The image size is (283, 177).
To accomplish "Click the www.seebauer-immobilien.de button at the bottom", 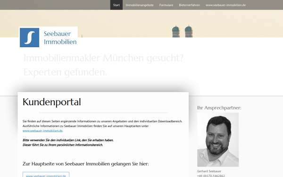I will [46, 175].
